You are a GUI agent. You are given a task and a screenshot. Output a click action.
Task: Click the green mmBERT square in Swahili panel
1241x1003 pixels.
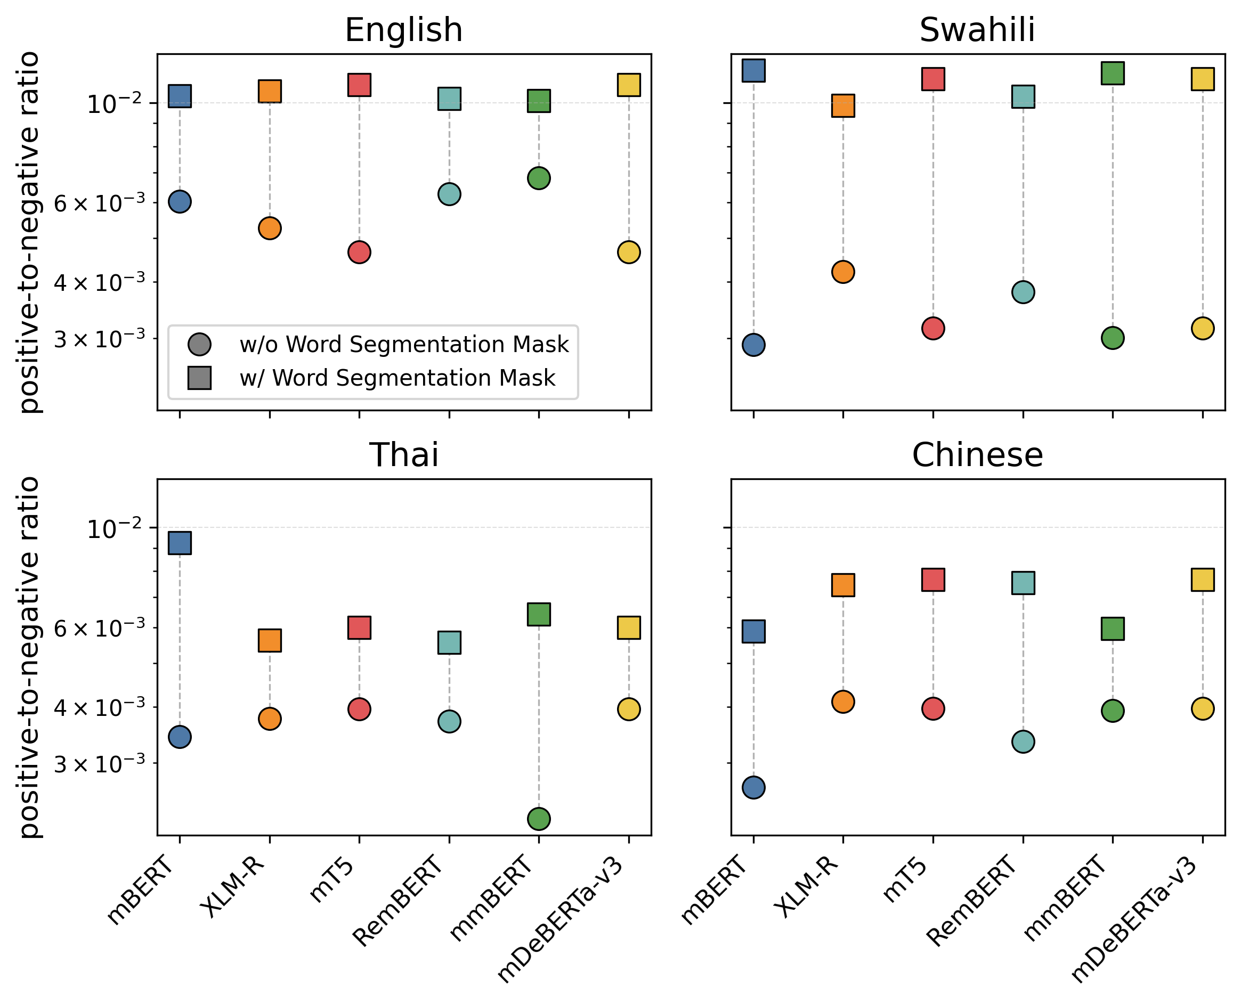pos(1113,74)
